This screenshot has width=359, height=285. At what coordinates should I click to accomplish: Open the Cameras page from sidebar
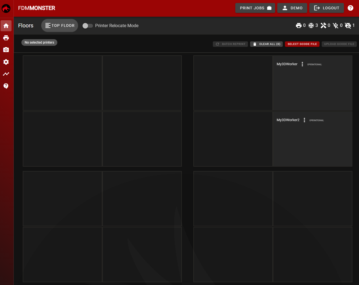(6, 50)
